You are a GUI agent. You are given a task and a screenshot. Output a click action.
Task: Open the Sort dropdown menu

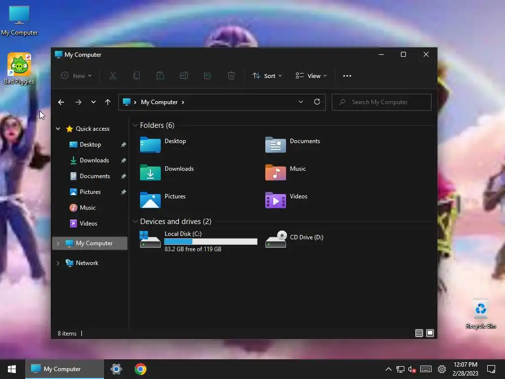click(x=267, y=76)
